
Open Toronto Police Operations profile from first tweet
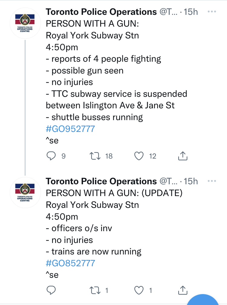tap(101, 12)
